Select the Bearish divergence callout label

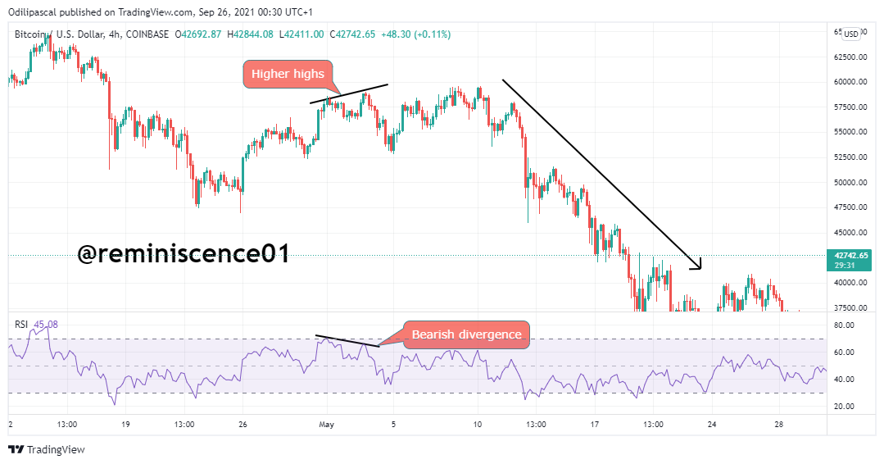pos(466,334)
